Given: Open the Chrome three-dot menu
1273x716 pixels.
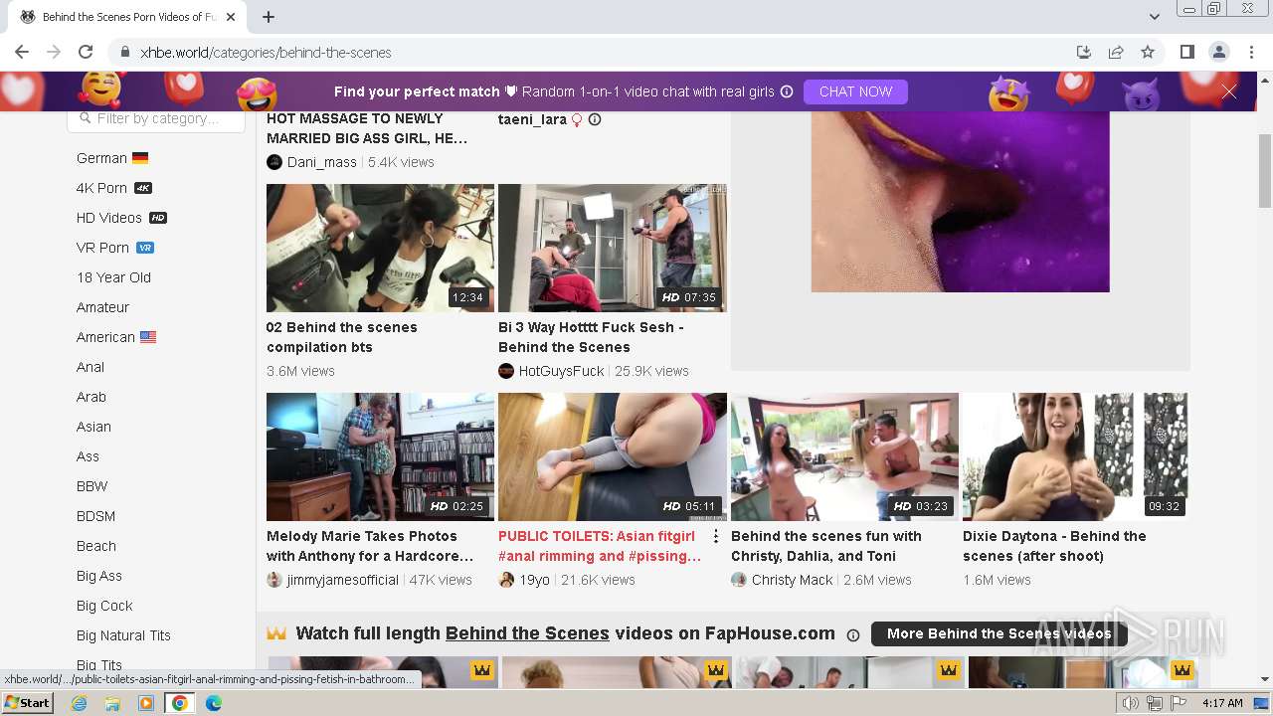Looking at the screenshot, I should [x=1250, y=52].
